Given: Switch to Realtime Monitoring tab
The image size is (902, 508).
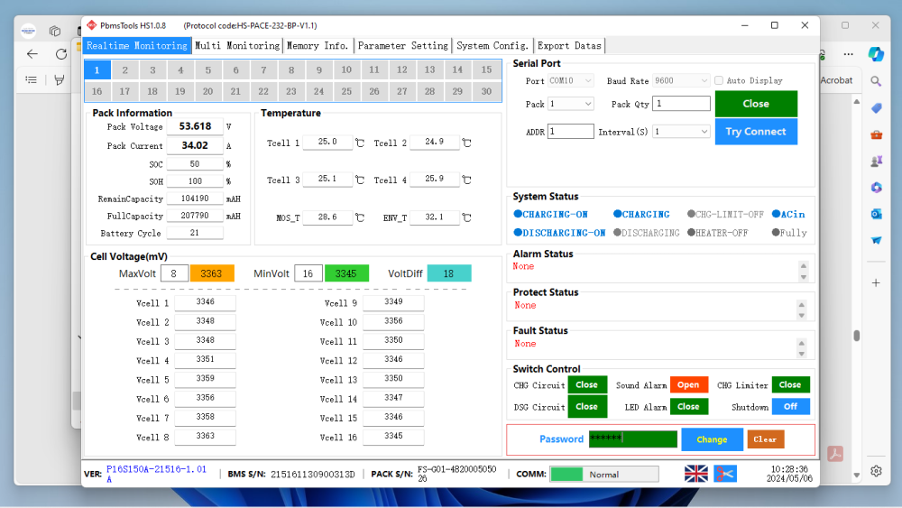Looking at the screenshot, I should (x=137, y=45).
